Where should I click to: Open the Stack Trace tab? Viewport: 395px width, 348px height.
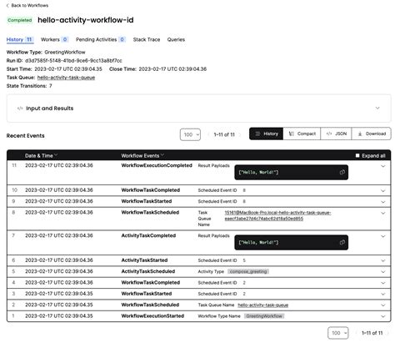[147, 39]
